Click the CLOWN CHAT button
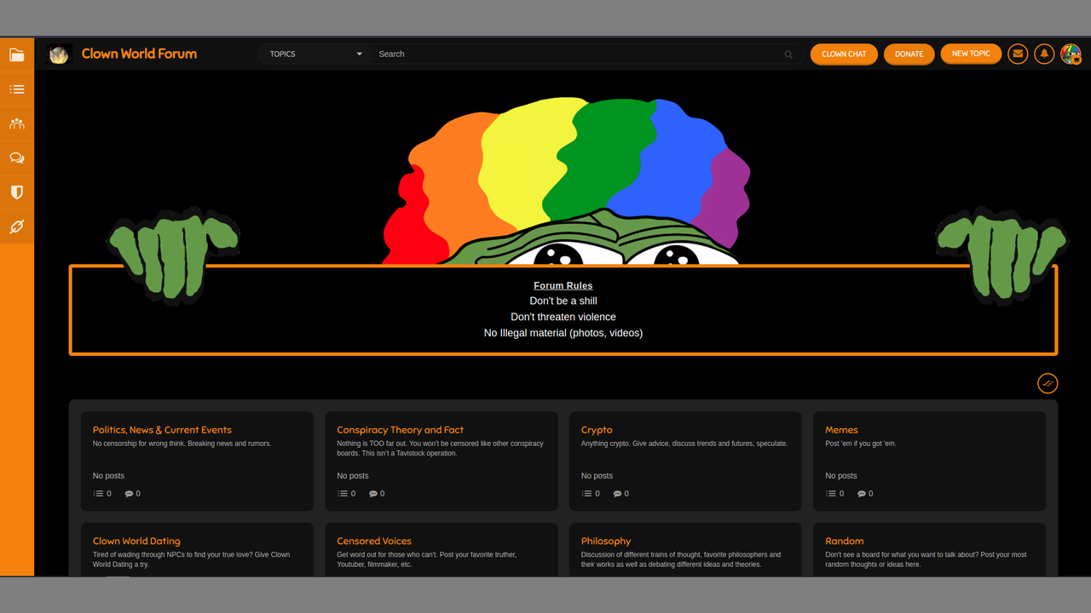1091x613 pixels. pos(844,54)
